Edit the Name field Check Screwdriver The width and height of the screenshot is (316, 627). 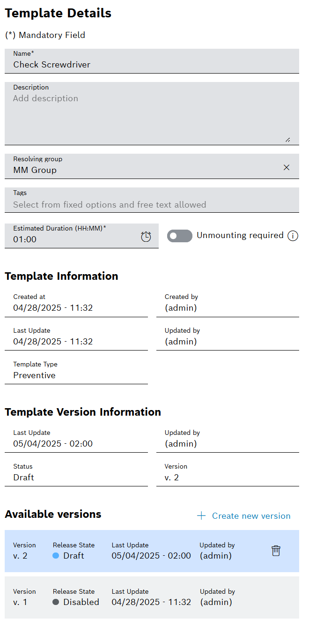(152, 61)
